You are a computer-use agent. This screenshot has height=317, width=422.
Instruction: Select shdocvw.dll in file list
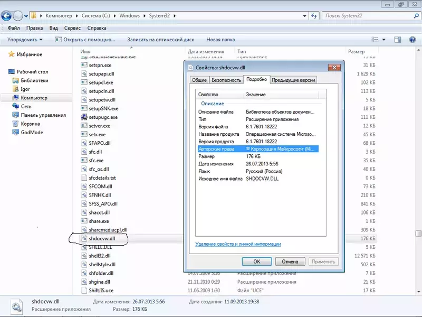pos(102,239)
